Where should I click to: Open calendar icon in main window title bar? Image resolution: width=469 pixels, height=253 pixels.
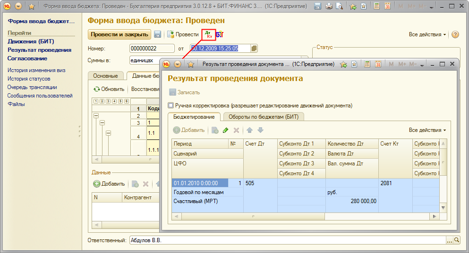pyautogui.click(x=388, y=6)
